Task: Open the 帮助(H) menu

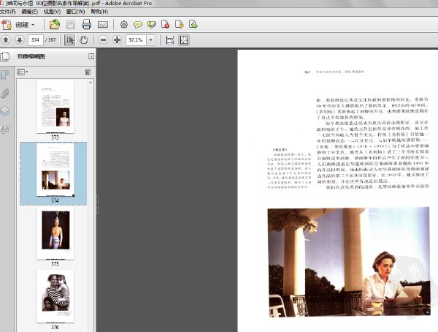Action: 99,12
